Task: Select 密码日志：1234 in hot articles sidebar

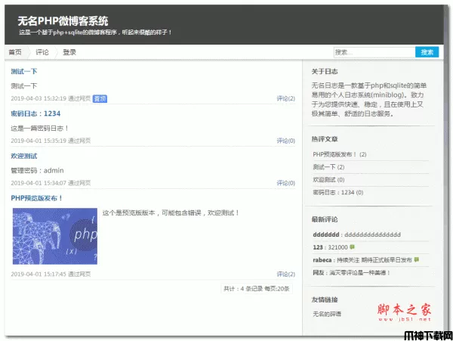Action: pos(337,192)
